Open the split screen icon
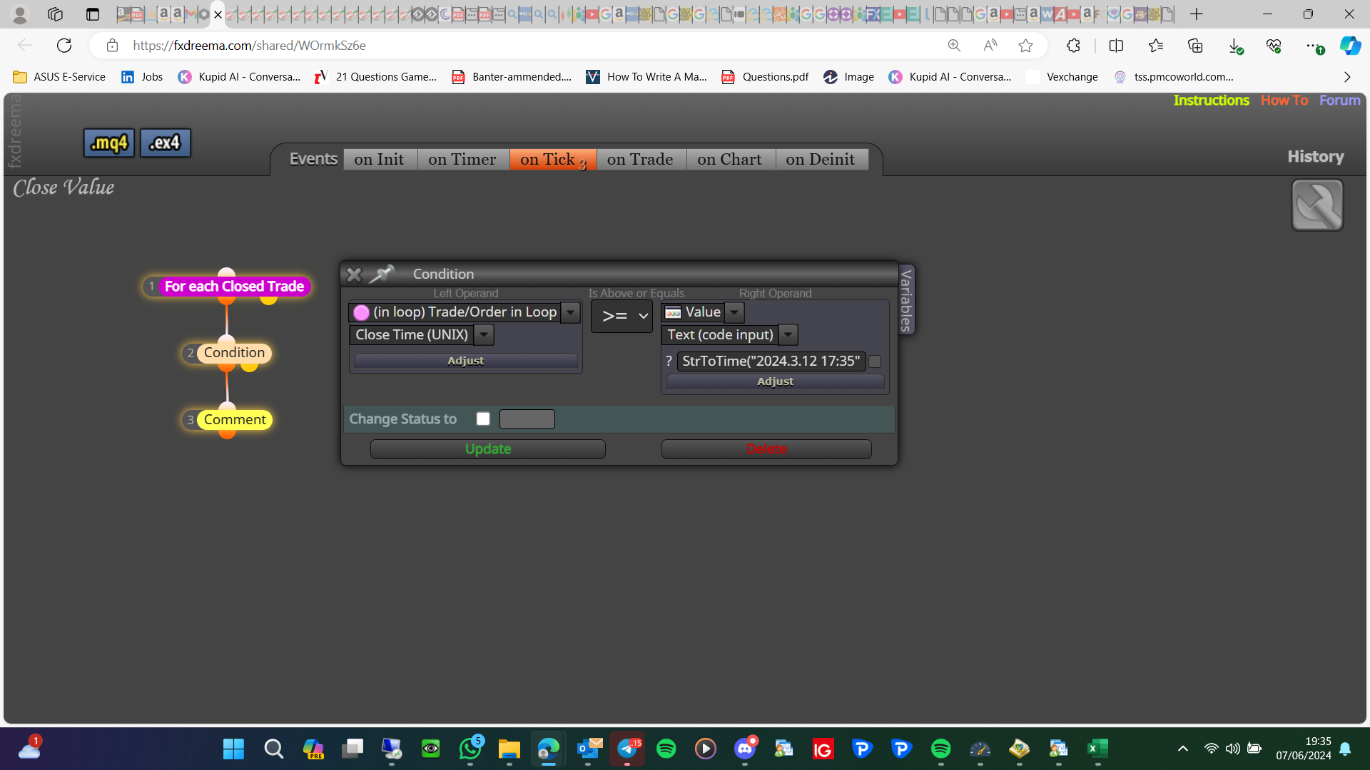Viewport: 1370px width, 770px height. coord(1116,46)
